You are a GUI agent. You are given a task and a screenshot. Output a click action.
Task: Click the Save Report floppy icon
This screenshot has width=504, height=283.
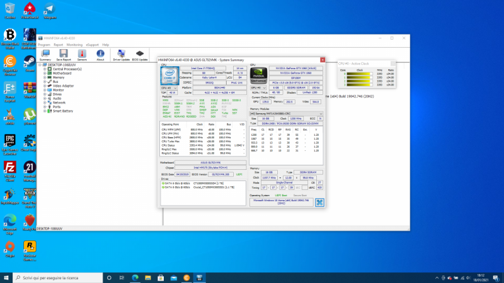coord(63,54)
